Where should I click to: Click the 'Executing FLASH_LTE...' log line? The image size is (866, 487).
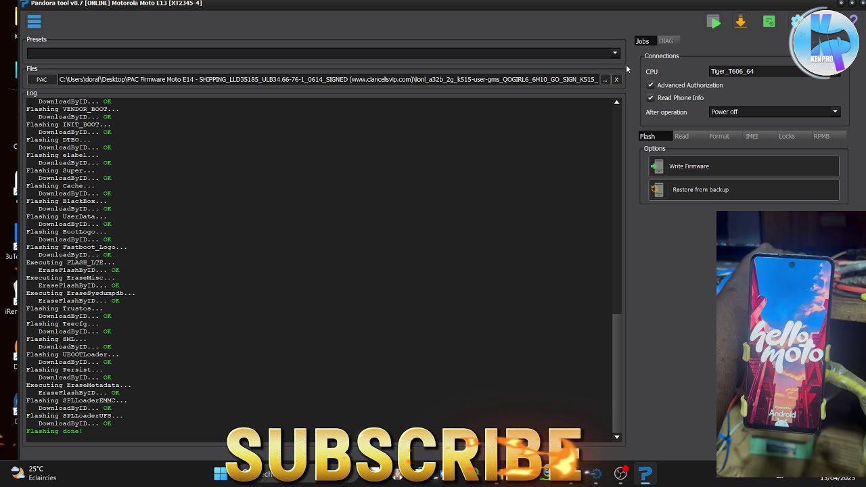[x=70, y=262]
